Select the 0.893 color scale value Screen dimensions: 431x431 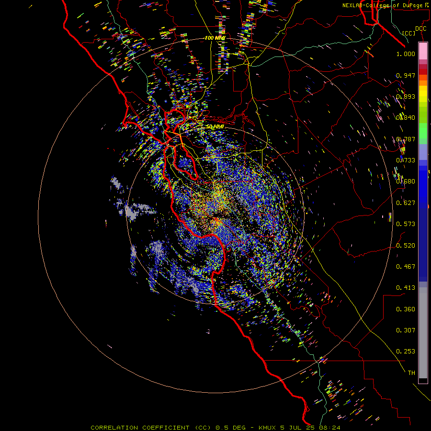pos(406,96)
